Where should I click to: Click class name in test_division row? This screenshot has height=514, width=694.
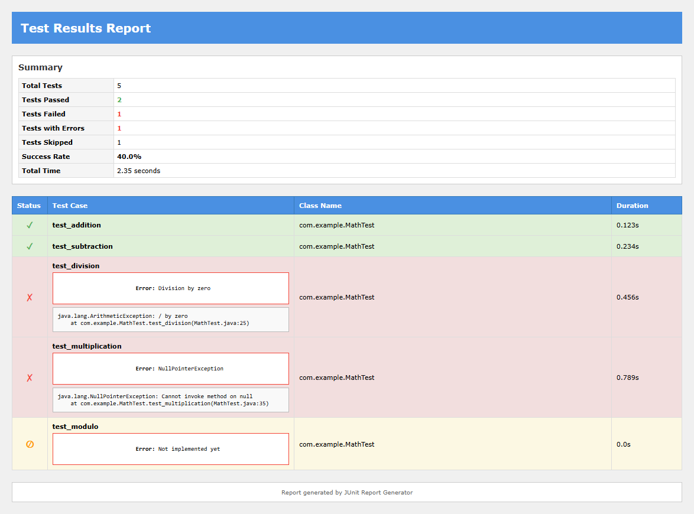point(336,297)
